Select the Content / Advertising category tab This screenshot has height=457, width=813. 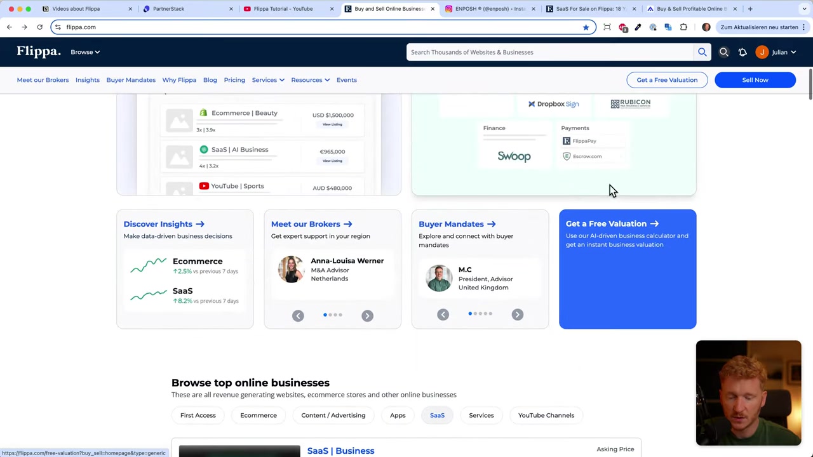(x=333, y=415)
